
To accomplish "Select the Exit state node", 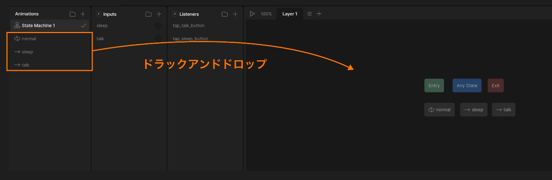I will point(496,85).
